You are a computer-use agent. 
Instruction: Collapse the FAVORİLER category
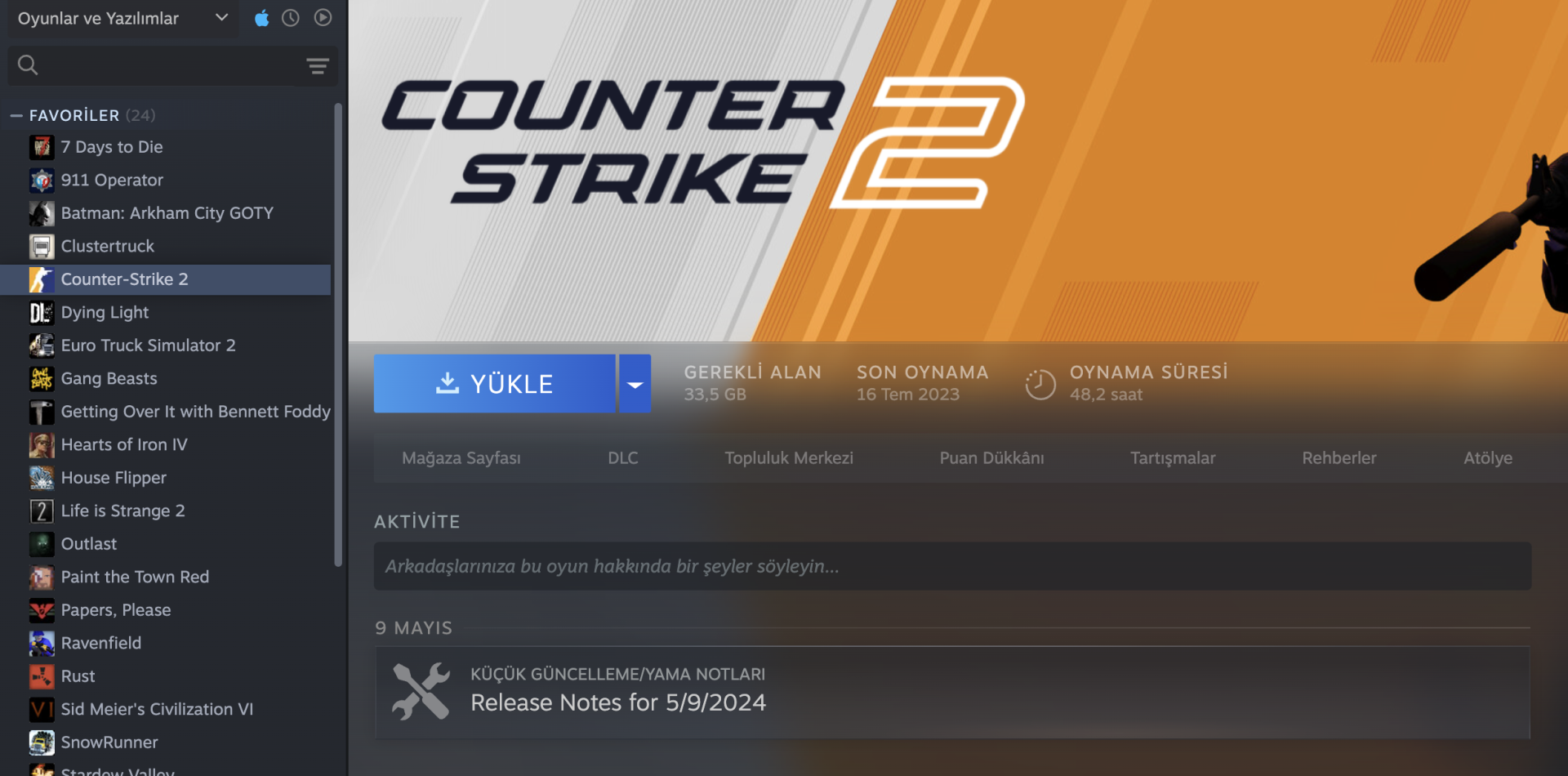click(x=16, y=115)
